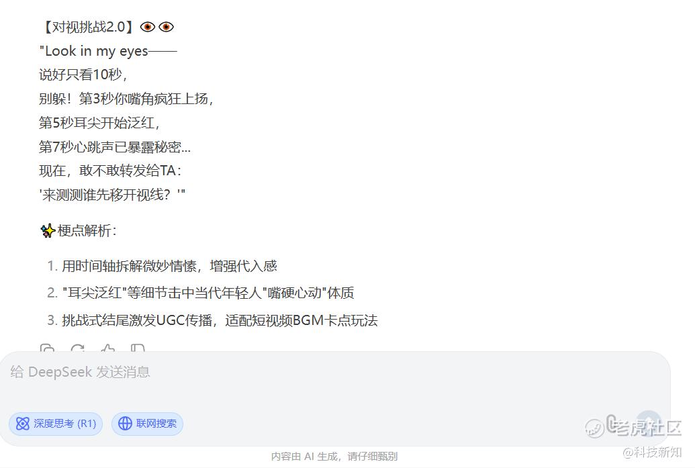Toggle 深度思考 (R1) mode
This screenshot has height=468, width=695.
pyautogui.click(x=56, y=424)
